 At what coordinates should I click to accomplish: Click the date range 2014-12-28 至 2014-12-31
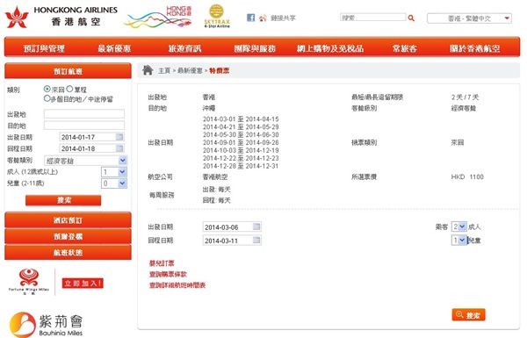click(x=241, y=166)
